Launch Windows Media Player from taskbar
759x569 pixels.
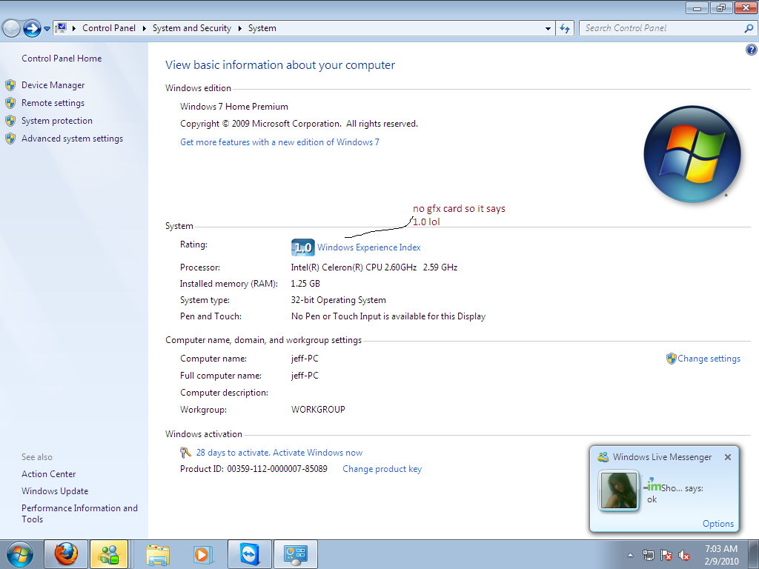point(201,553)
